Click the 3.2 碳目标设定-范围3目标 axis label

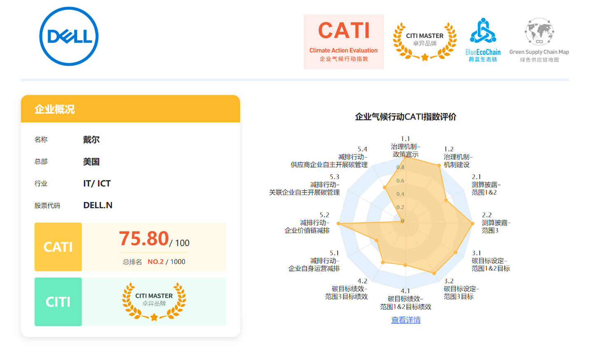pos(461,289)
